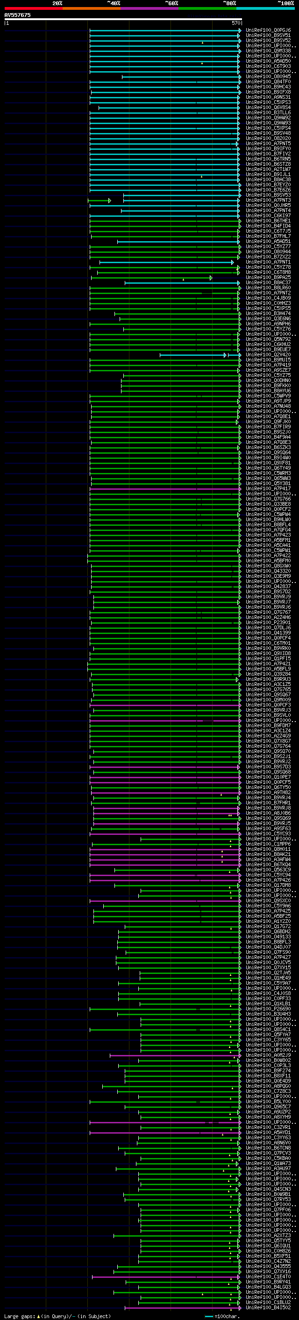Screen dimensions: 299x1320
Task: Select hit UniRef100_Q9M338
Action: 268,51
